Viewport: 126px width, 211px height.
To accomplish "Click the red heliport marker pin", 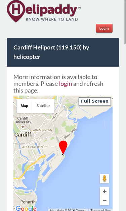I will (63, 147).
